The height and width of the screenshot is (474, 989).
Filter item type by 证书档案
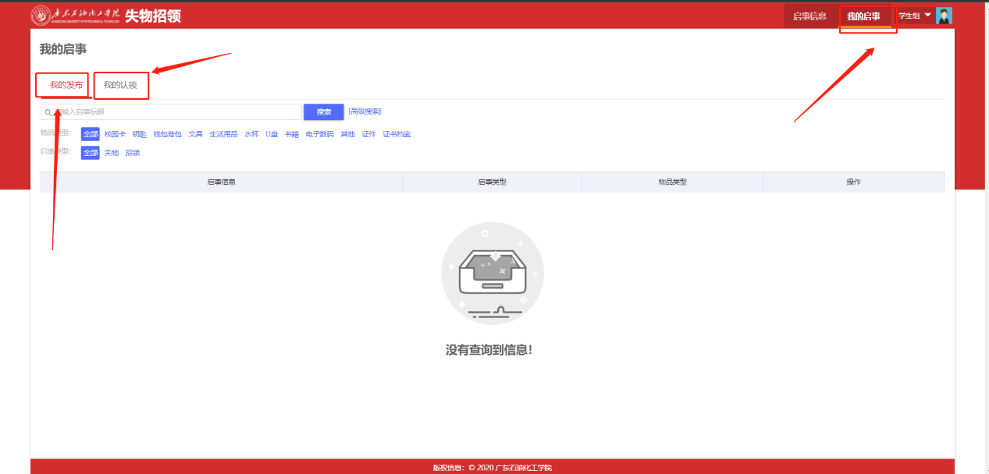(x=397, y=134)
